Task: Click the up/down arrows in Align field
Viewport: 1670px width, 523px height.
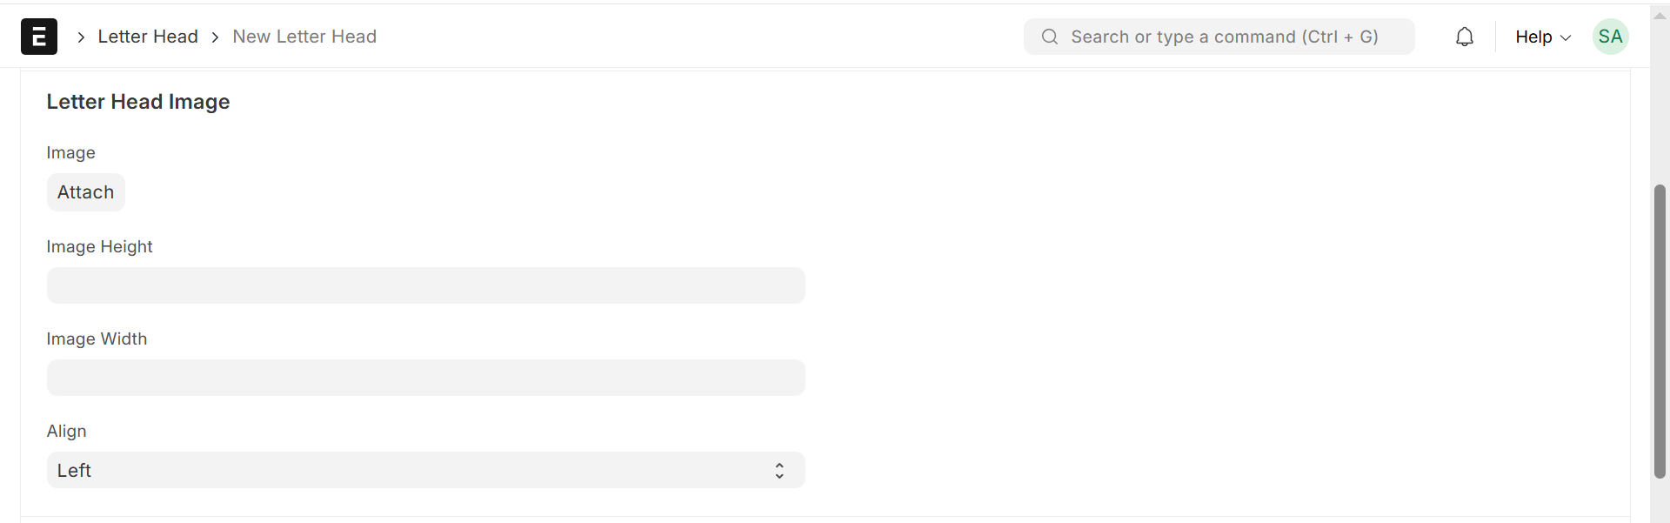Action: pos(779,471)
